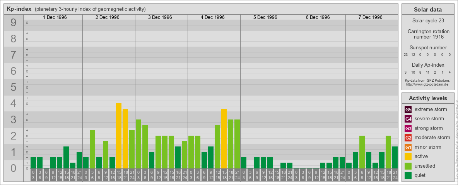Open the gfz-potsdam.de link
Screen dimensions: 458x185
(427, 84)
